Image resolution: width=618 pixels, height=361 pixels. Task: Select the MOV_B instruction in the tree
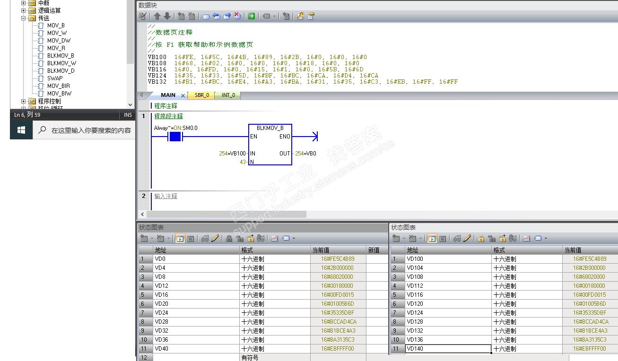[x=56, y=26]
